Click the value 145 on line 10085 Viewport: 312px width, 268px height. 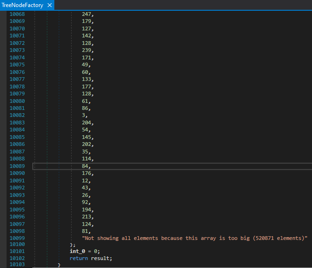(x=86, y=137)
